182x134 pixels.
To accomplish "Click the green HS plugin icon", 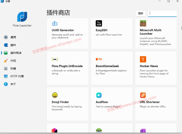I will [99, 130].
